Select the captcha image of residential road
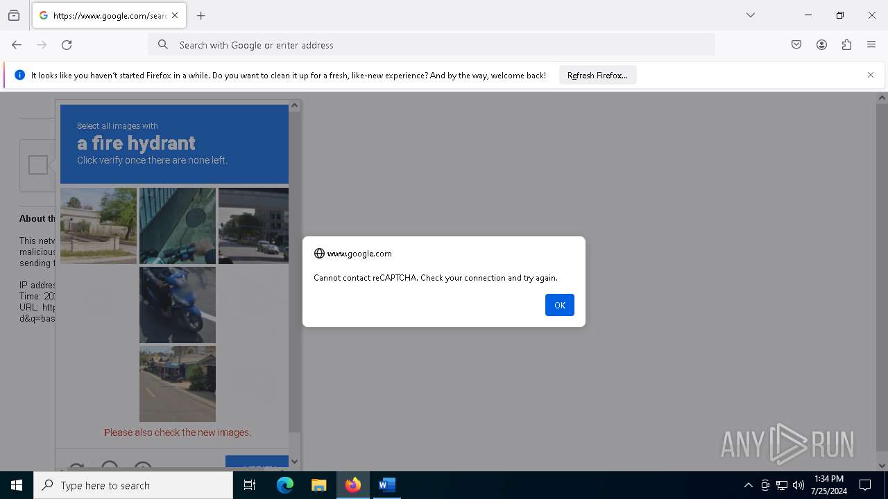Image resolution: width=888 pixels, height=499 pixels. [x=178, y=384]
